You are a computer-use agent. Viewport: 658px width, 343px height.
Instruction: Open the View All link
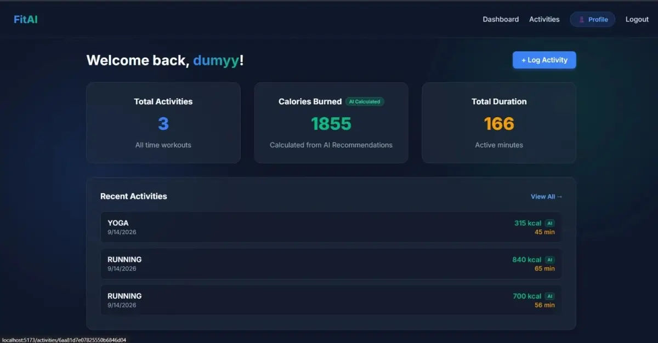(547, 196)
